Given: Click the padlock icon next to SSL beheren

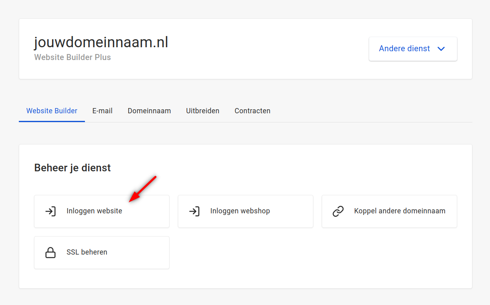Looking at the screenshot, I should coord(50,252).
